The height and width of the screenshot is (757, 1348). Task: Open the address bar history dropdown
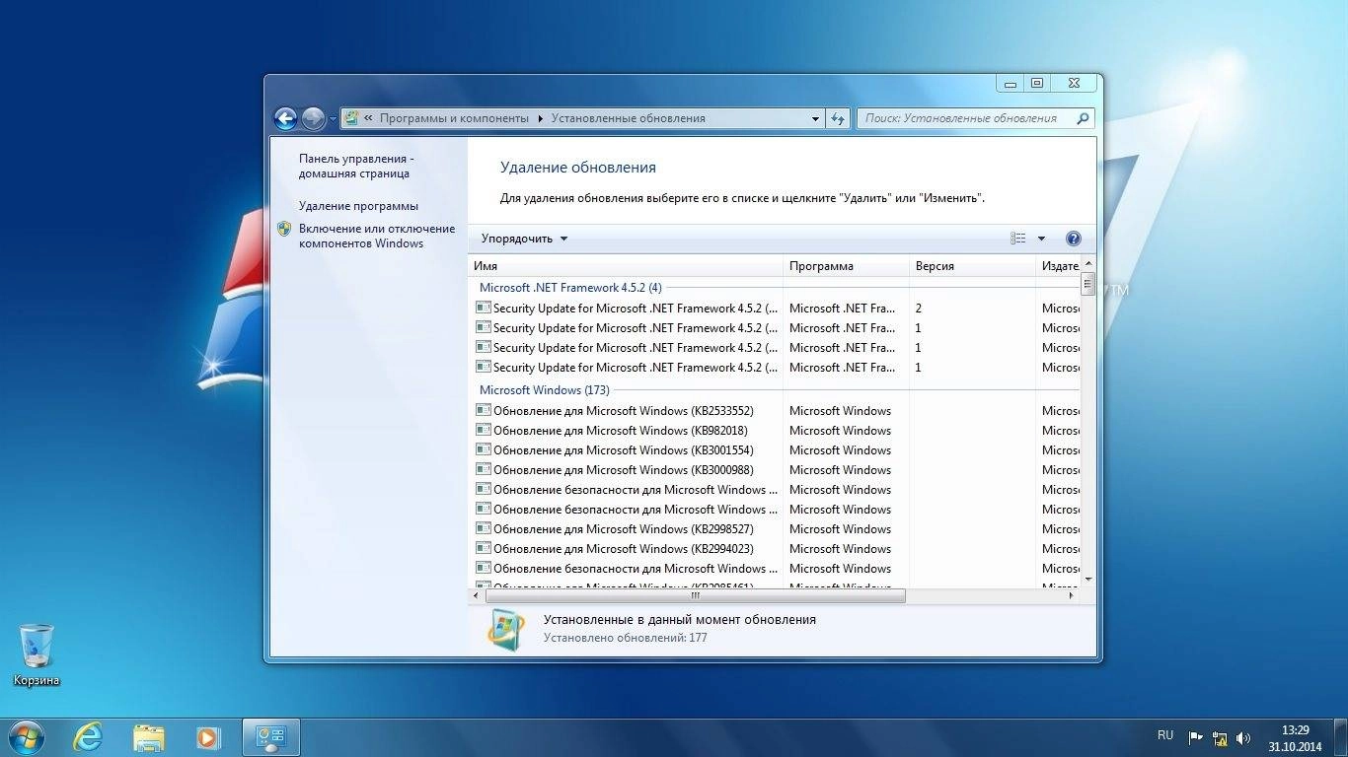(x=815, y=118)
